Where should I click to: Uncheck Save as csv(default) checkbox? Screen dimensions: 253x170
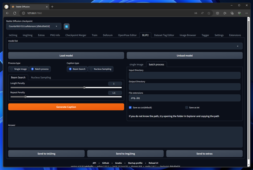click(x=130, y=107)
